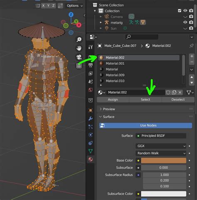Open the Tool properties tab icon
The height and width of the screenshot is (200, 197).
[91, 47]
